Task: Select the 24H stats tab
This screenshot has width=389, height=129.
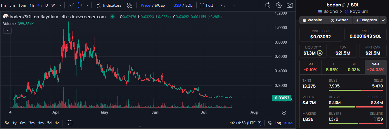Action: click(x=376, y=67)
